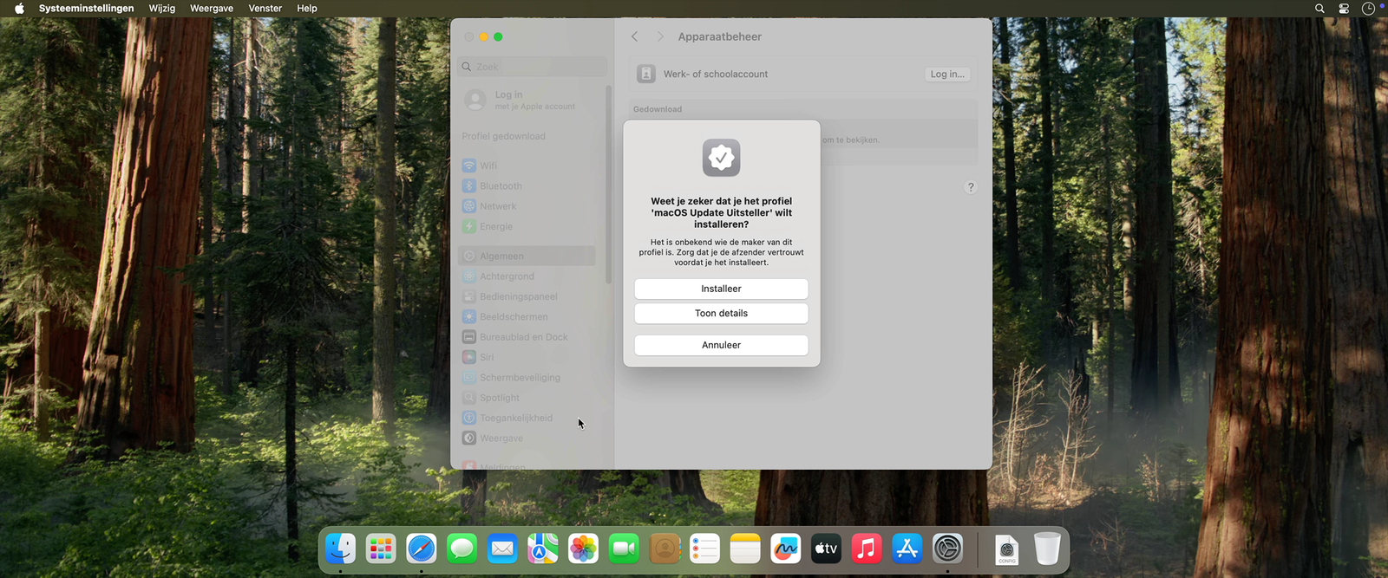Click the Werk- of schoolaccount badge icon
This screenshot has height=578, width=1388.
tap(646, 75)
